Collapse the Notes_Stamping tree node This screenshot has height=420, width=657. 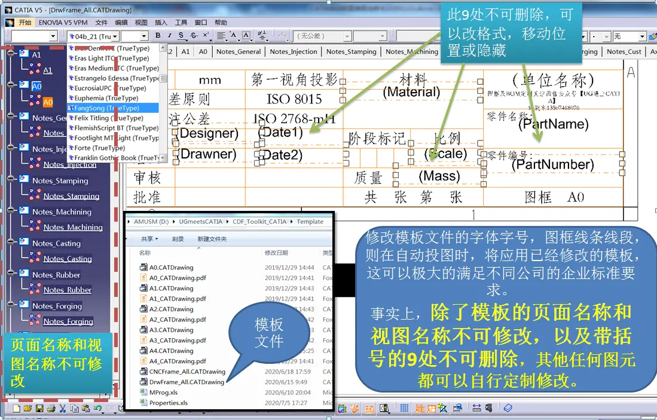click(x=11, y=179)
